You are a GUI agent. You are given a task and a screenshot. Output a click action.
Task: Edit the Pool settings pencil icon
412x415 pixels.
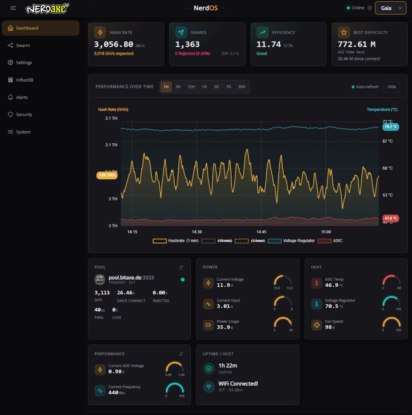point(181,267)
